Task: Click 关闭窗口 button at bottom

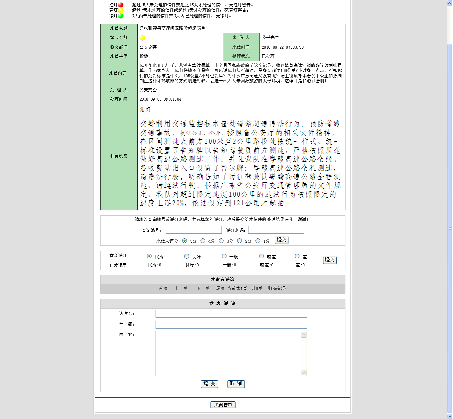Action: click(x=223, y=405)
